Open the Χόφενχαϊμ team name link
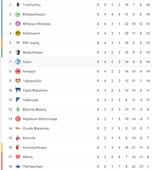 31,100
